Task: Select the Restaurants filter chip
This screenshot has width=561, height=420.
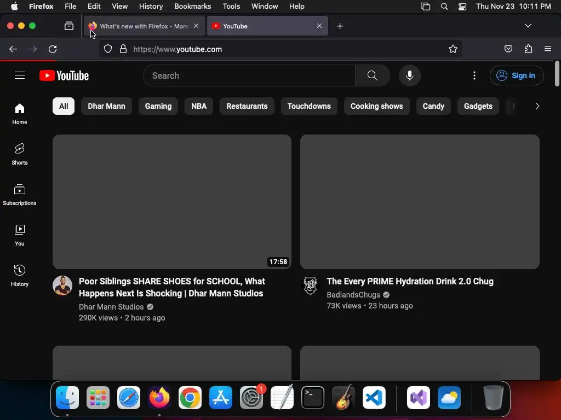Action: (x=247, y=106)
